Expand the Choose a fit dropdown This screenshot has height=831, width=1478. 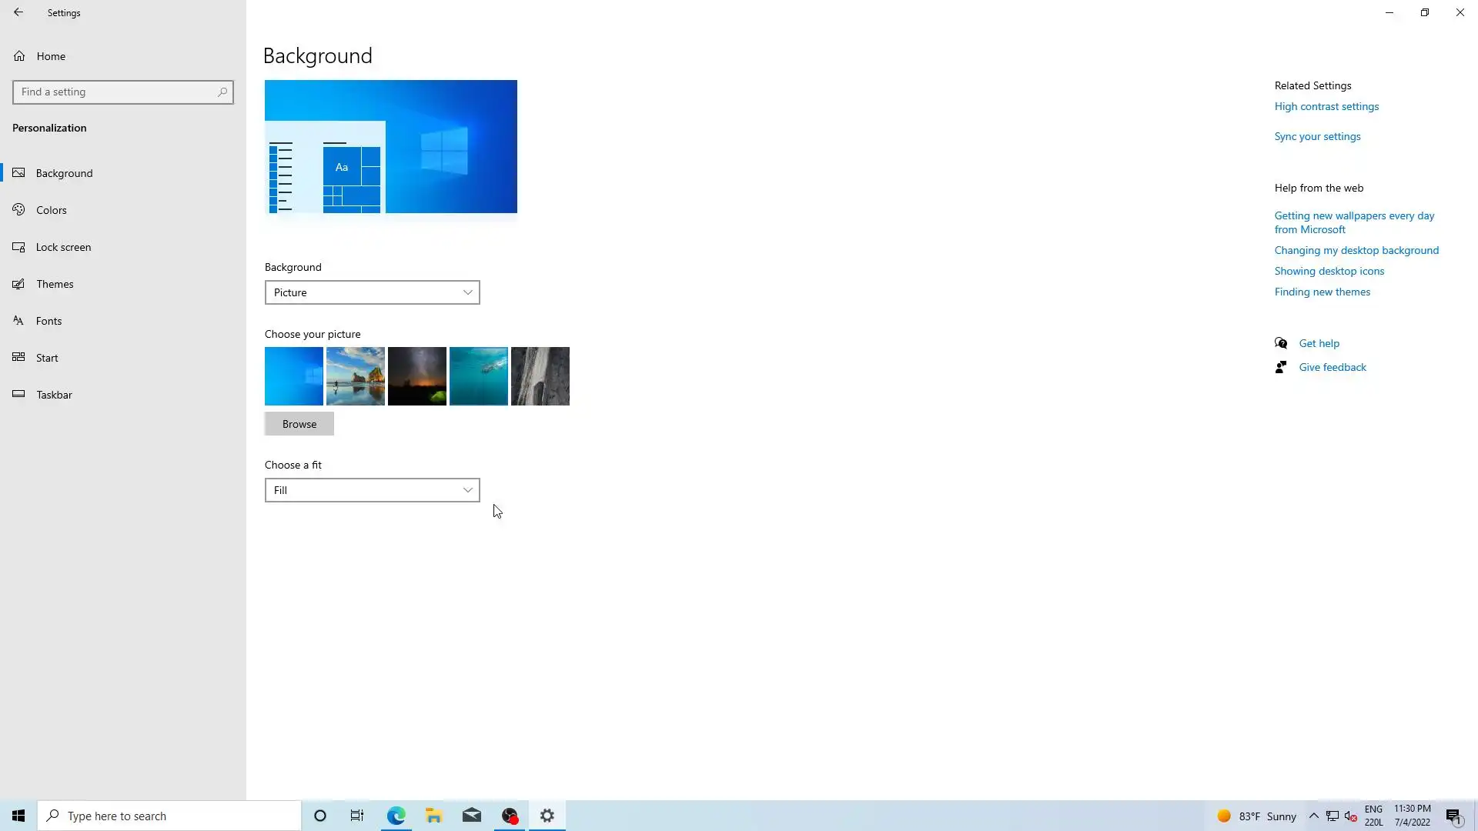coord(372,490)
